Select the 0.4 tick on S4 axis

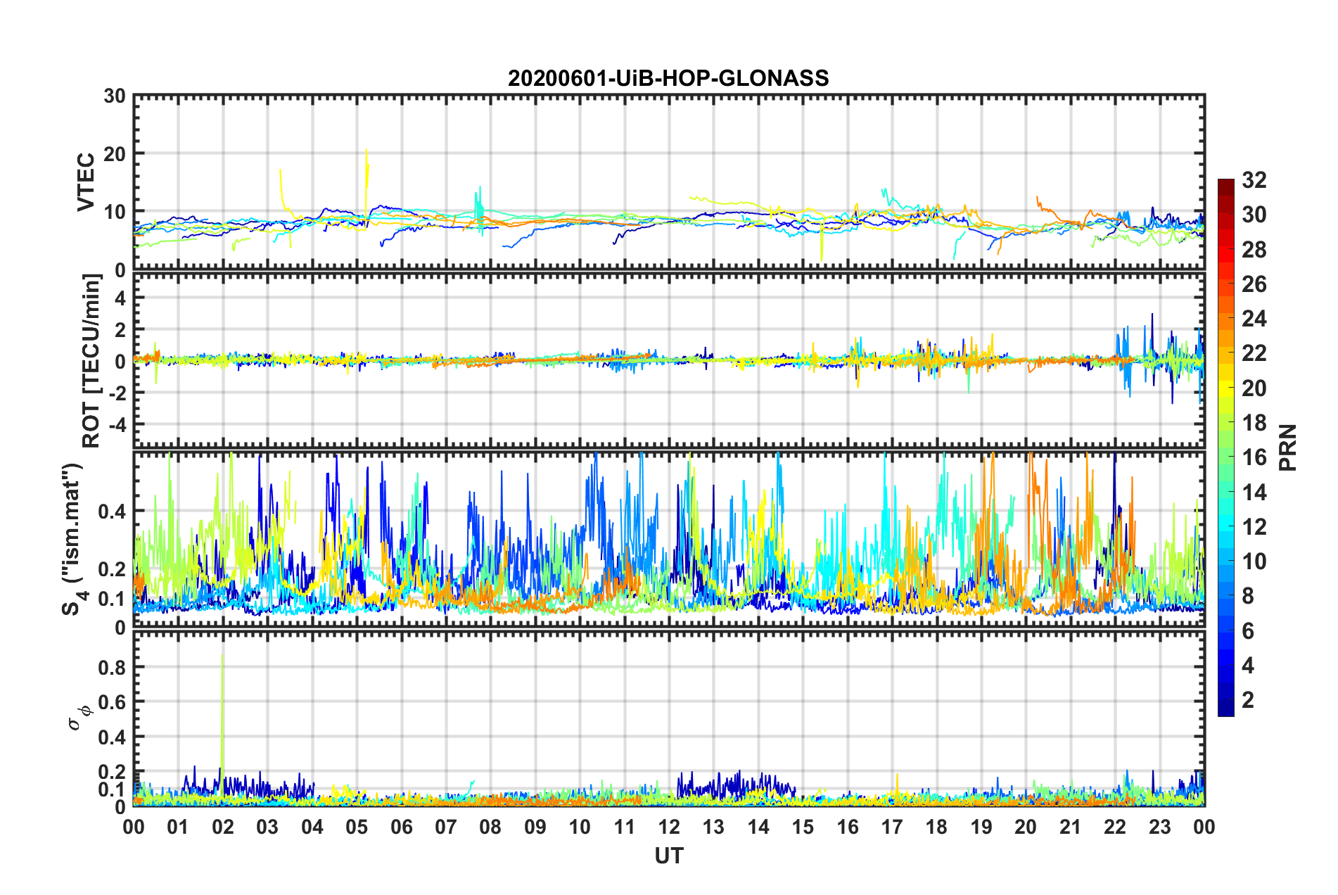click(113, 511)
